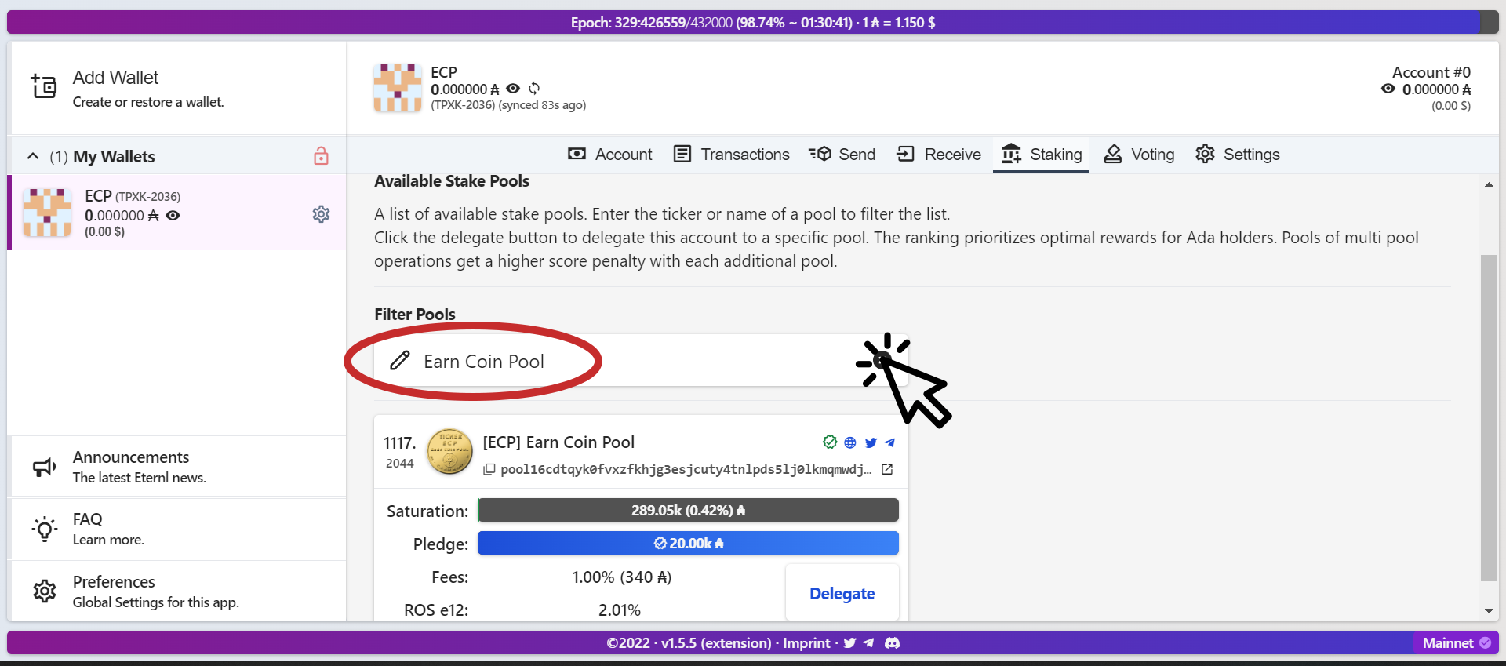The width and height of the screenshot is (1506, 666).
Task: Click the lock icon beside My Wallets
Action: click(x=321, y=156)
